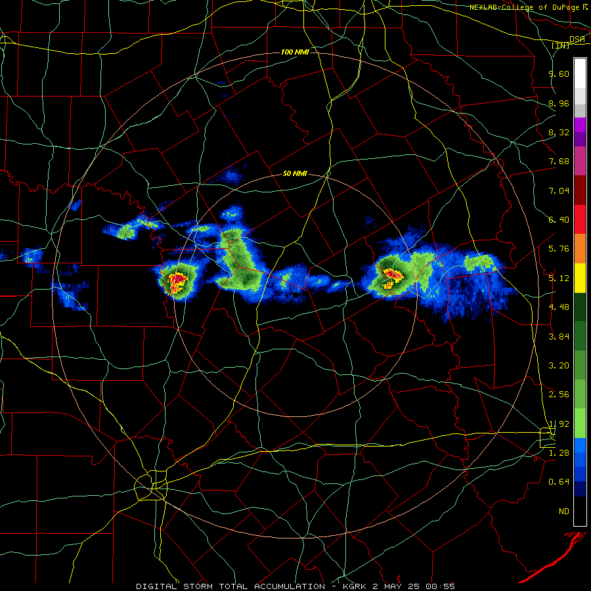Select the ND no-data scale label
591x591 pixels.
(x=564, y=512)
